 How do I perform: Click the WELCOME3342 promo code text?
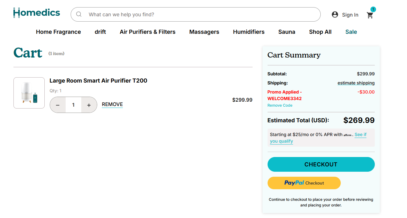[x=284, y=99]
